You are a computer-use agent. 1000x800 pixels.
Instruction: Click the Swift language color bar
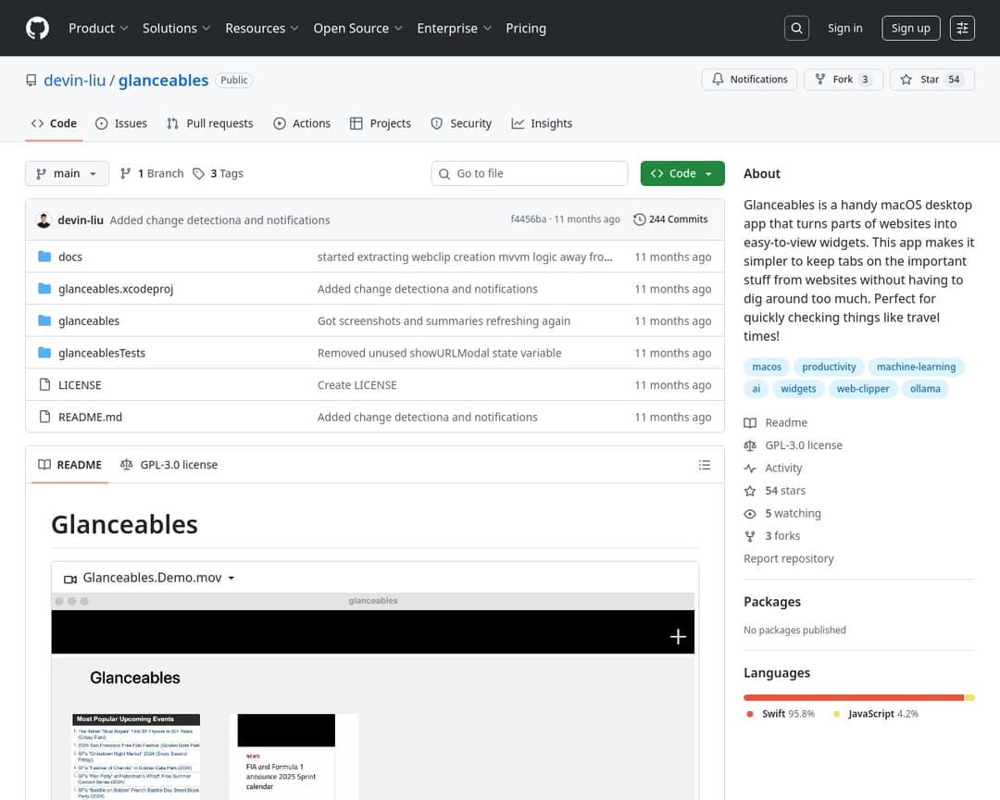(x=853, y=697)
